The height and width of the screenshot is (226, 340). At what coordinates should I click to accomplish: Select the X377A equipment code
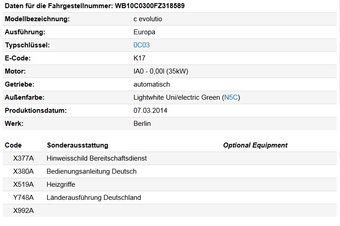point(23,158)
